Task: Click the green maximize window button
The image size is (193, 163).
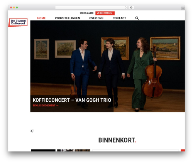Action: pyautogui.click(x=17, y=8)
